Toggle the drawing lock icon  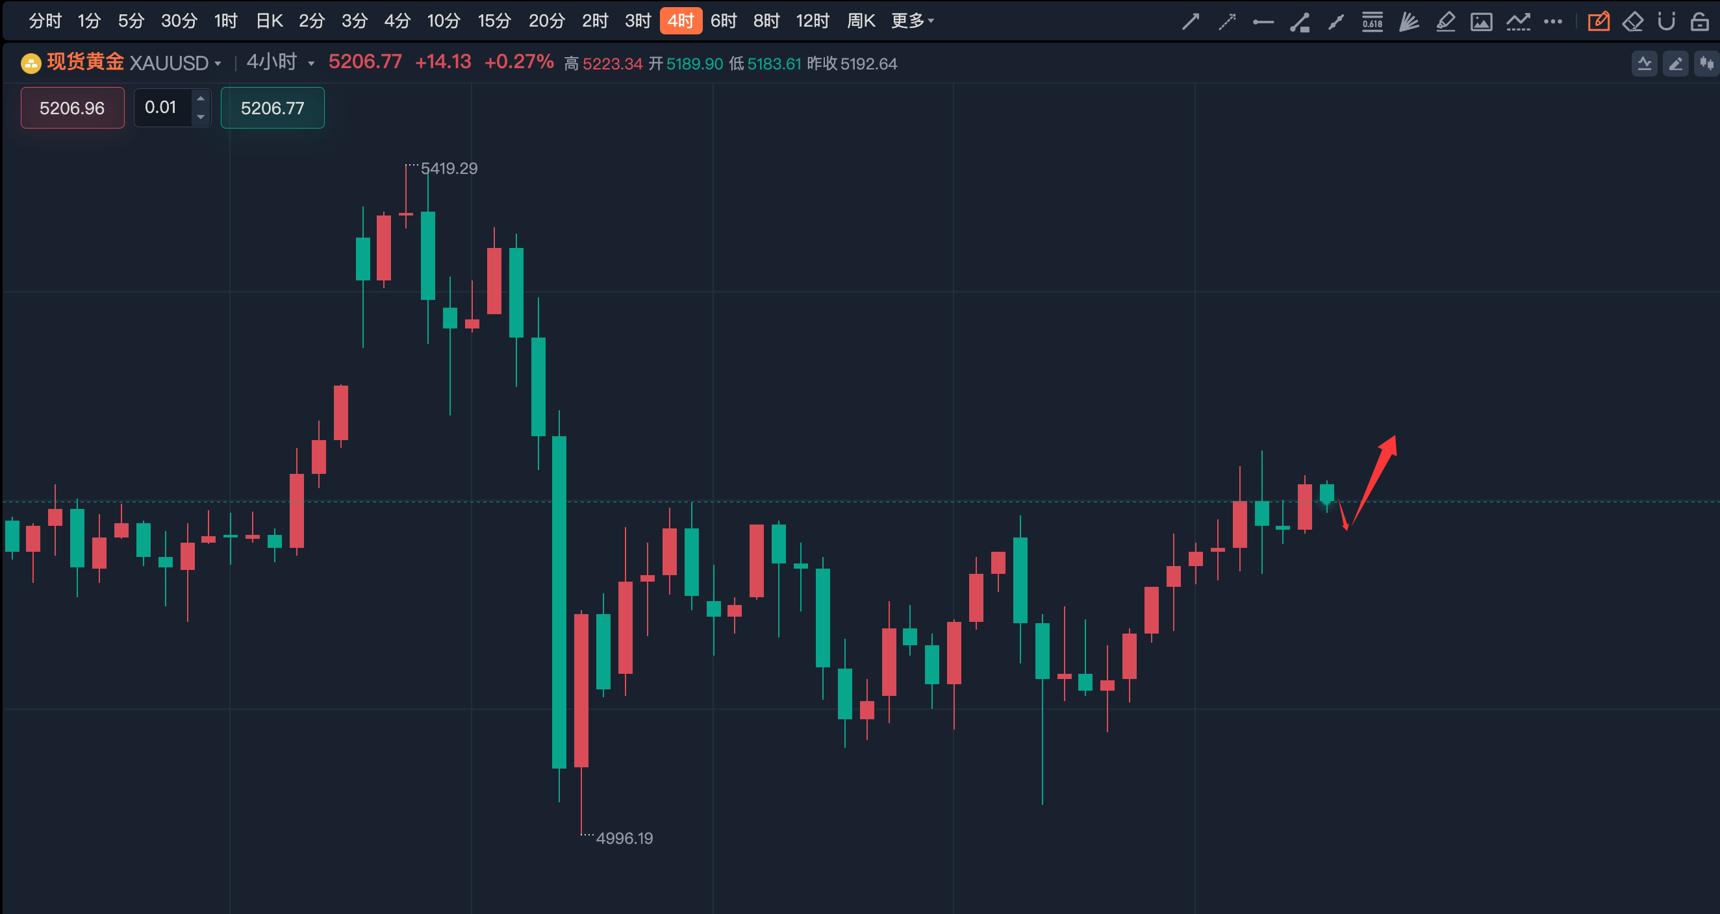point(1699,22)
